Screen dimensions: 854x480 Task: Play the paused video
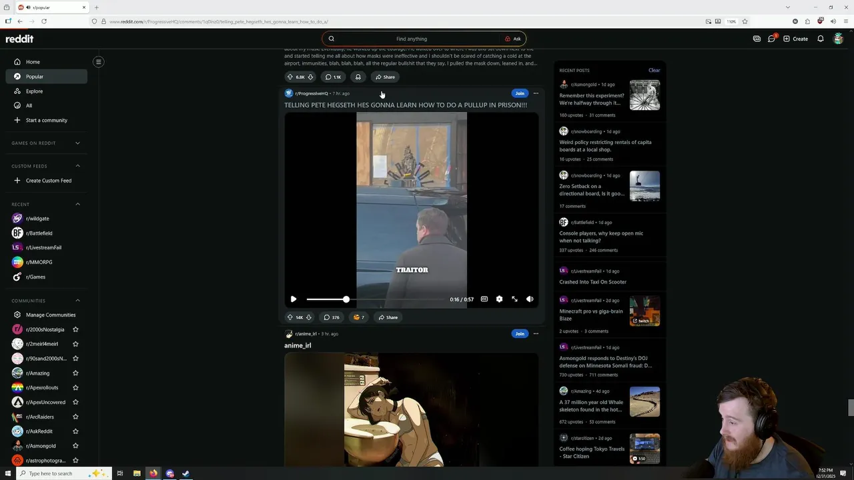[294, 299]
